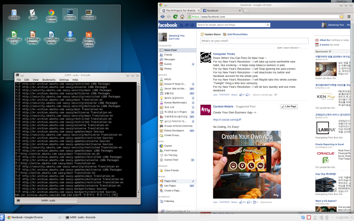The height and width of the screenshot is (221, 354).
Task: Bookmark the page with the star icon
Action: coord(341,16)
